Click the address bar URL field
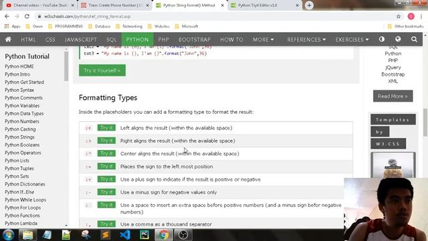Screen dimensions: 428x241 [215, 16]
